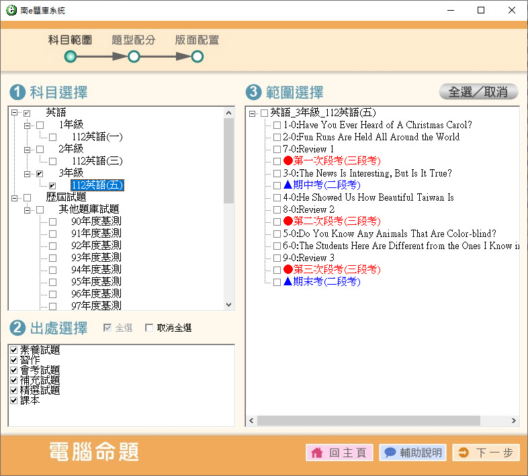Tick the 取消全選 checkbox

point(149,328)
